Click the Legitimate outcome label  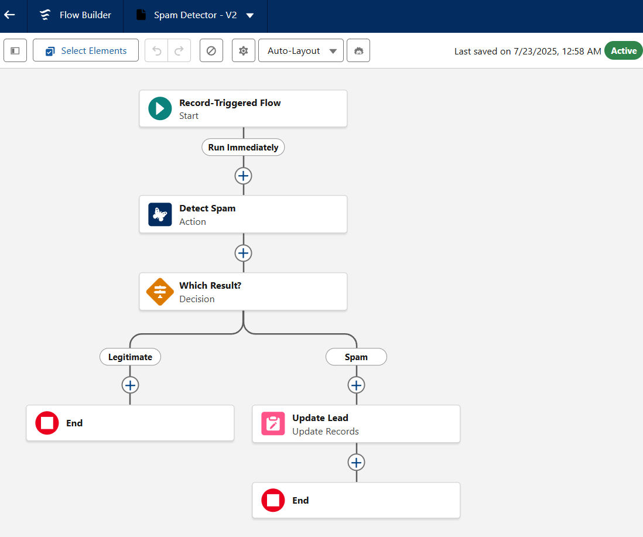tap(130, 357)
